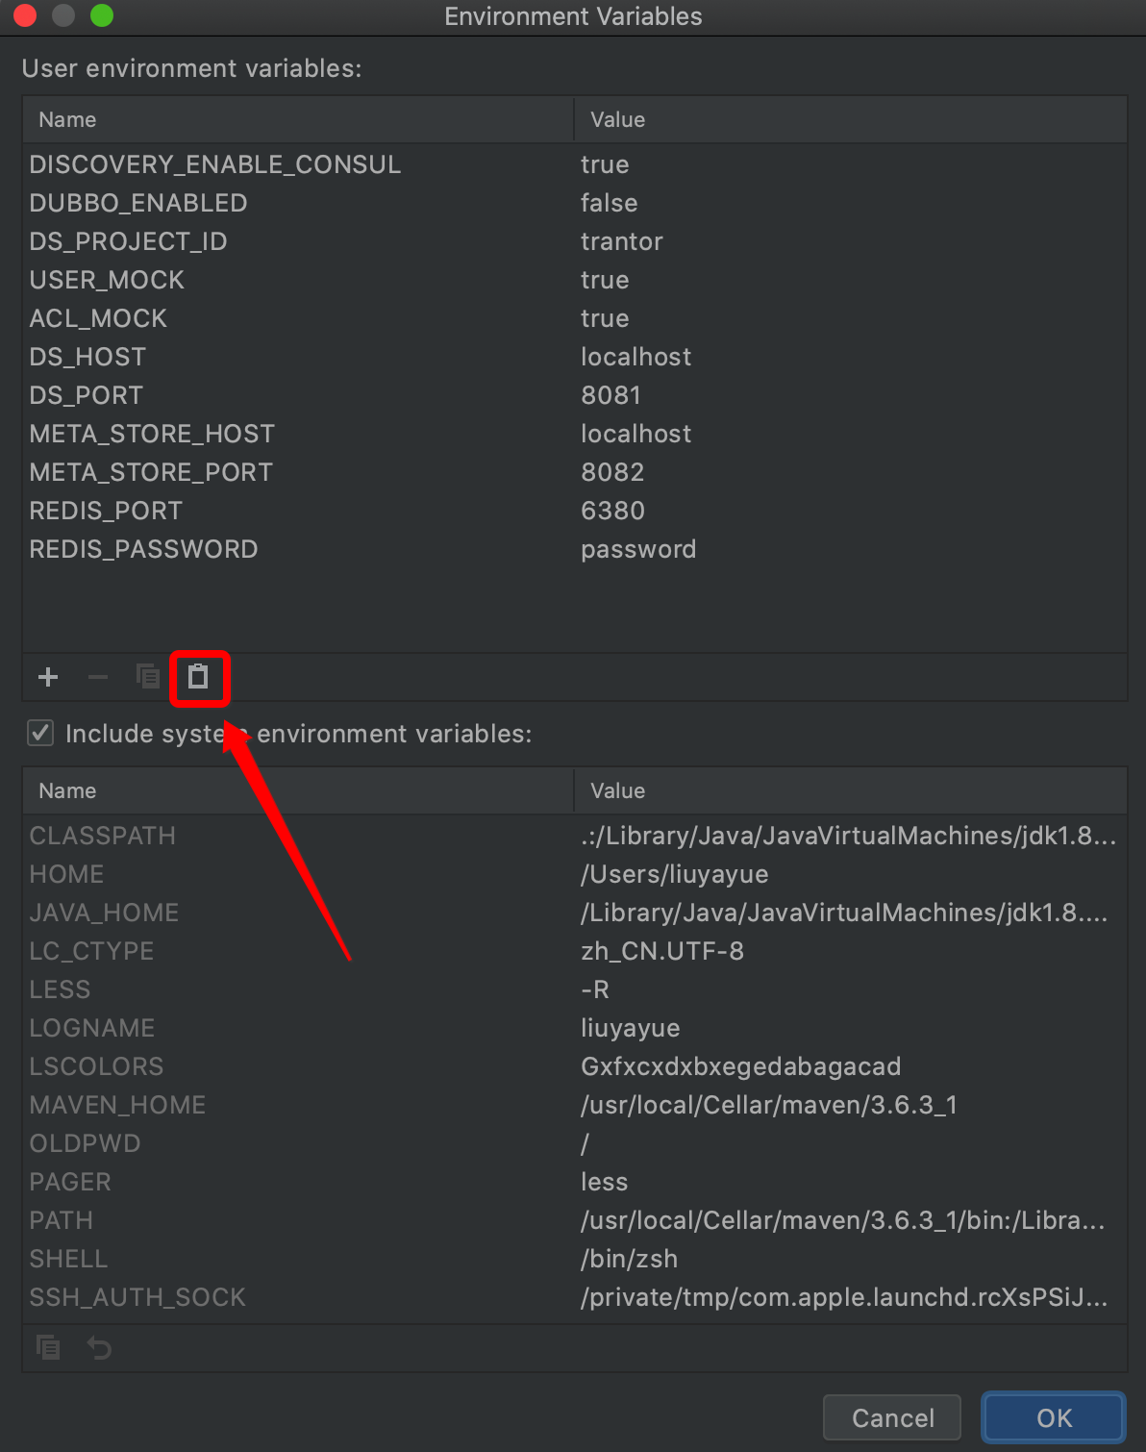Select the USER_MOCK variable row
The height and width of the screenshot is (1452, 1146).
pyautogui.click(x=107, y=279)
